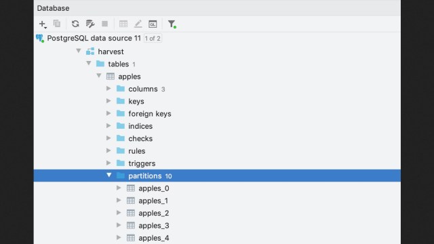
Task: Click the tables folder icon
Action: [100, 64]
